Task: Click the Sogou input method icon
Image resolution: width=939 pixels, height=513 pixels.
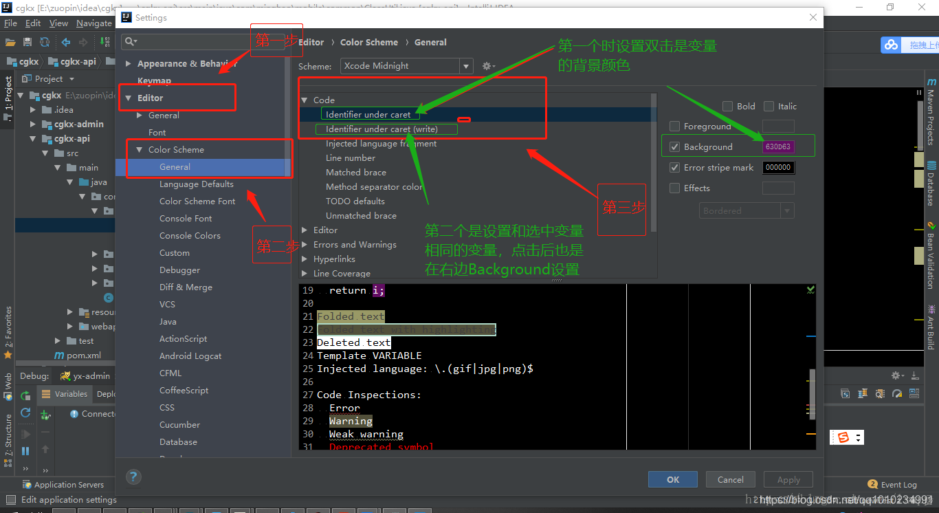Action: [843, 437]
